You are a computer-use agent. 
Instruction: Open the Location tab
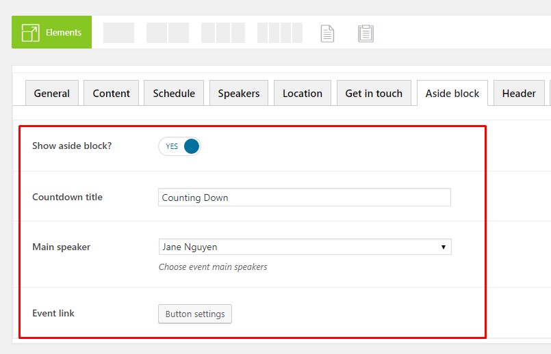(x=302, y=94)
